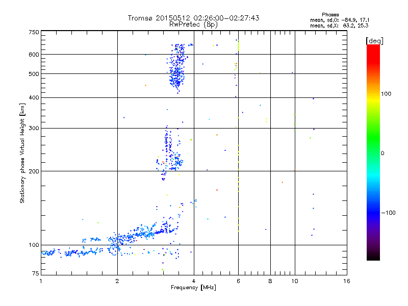The width and height of the screenshot is (408, 306).
Task: Click the vertical yellow point column at 6 MHz
Action: (238, 135)
